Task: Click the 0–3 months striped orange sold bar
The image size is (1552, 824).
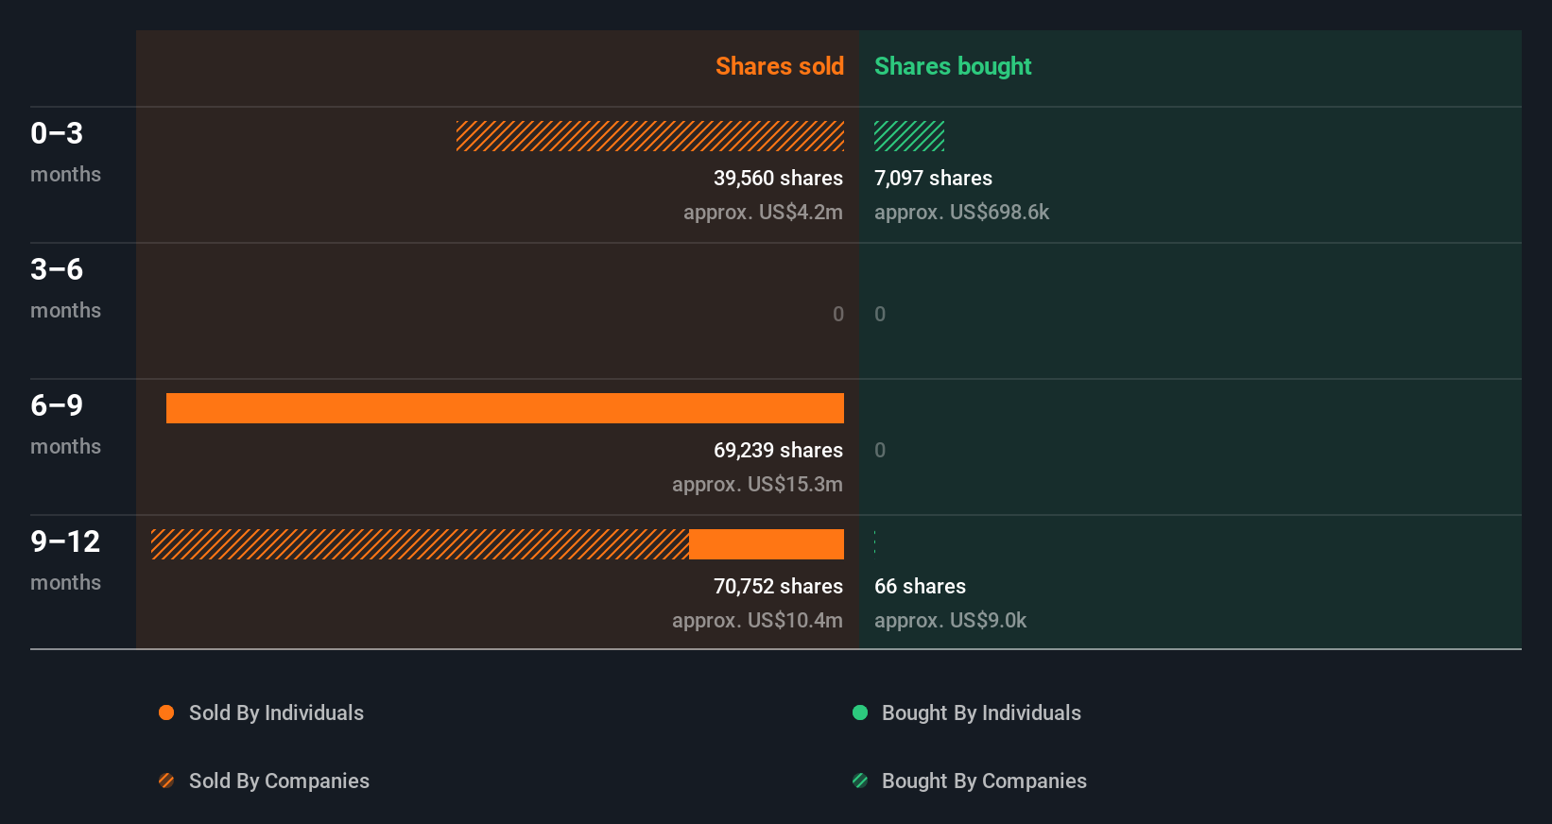Action: click(650, 136)
